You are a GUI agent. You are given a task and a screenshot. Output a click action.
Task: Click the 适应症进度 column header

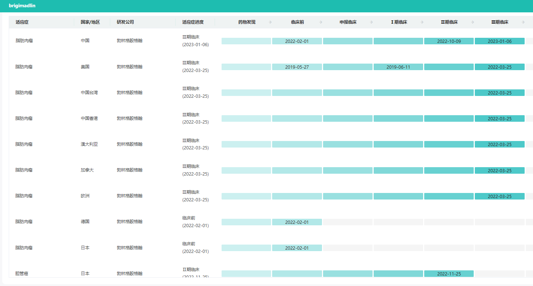tap(193, 22)
